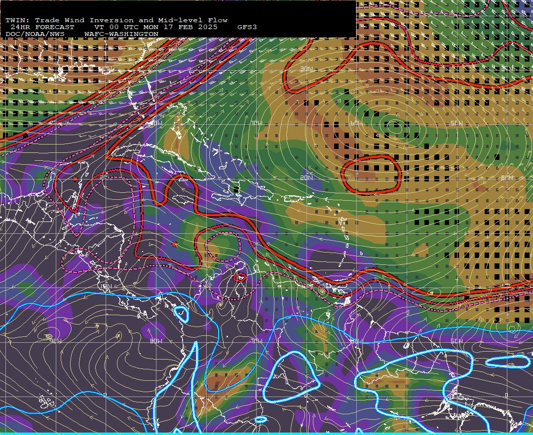Image resolution: width=533 pixels, height=435 pixels.
Task: Click the tiny red oval contour off Colombia's coast
Action: pyautogui.click(x=240, y=278)
